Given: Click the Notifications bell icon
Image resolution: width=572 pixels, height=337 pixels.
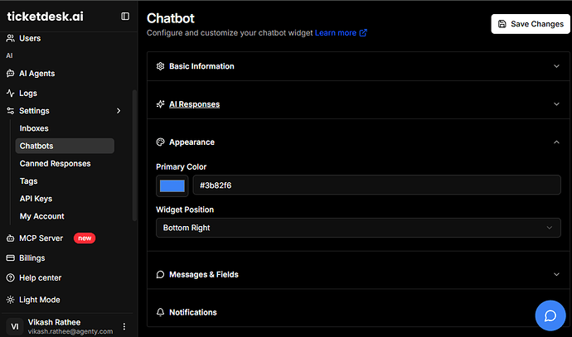Looking at the screenshot, I should (161, 312).
